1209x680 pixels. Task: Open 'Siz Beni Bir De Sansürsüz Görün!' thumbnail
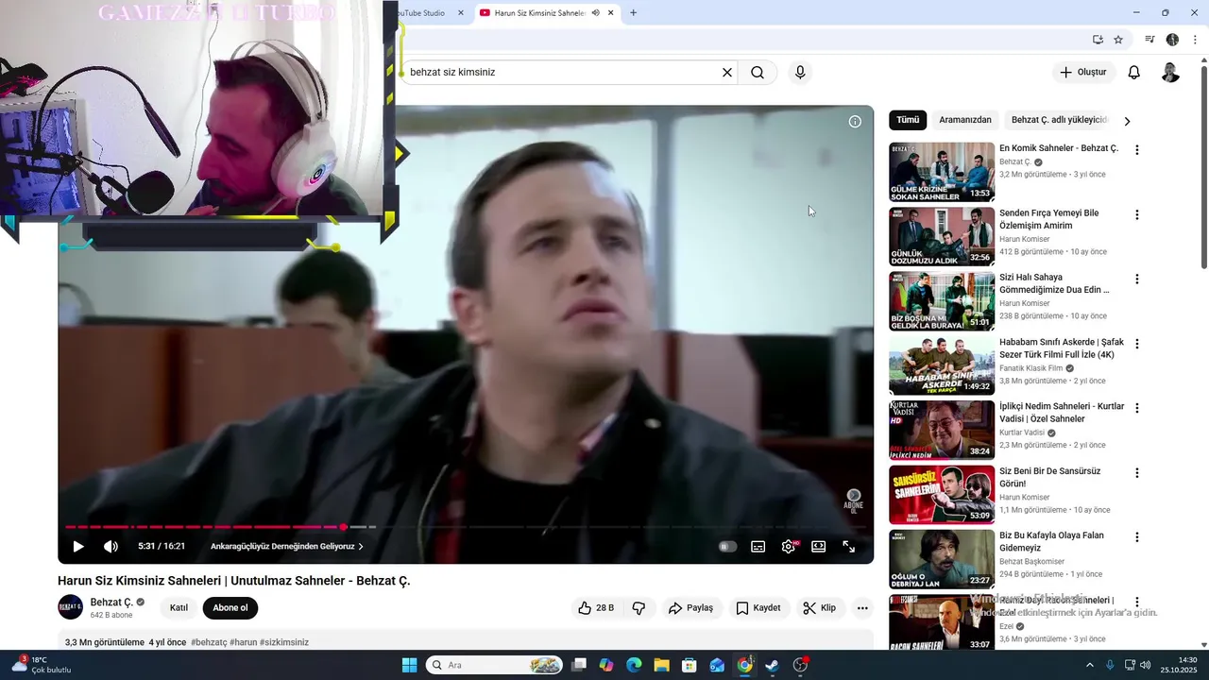tap(942, 495)
